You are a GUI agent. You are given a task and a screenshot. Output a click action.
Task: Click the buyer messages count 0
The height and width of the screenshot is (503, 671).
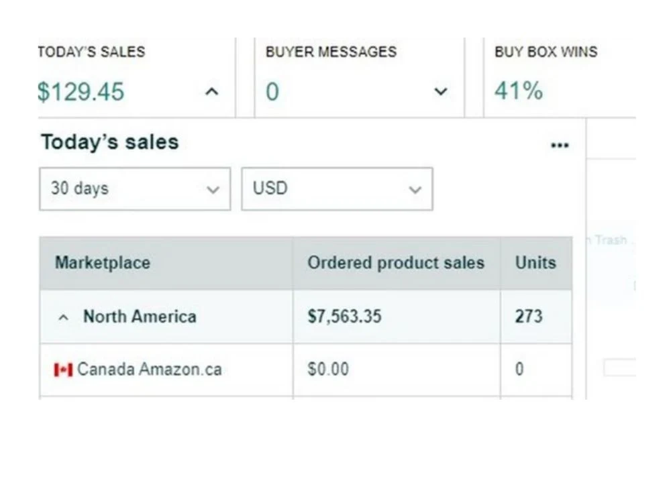pos(272,91)
